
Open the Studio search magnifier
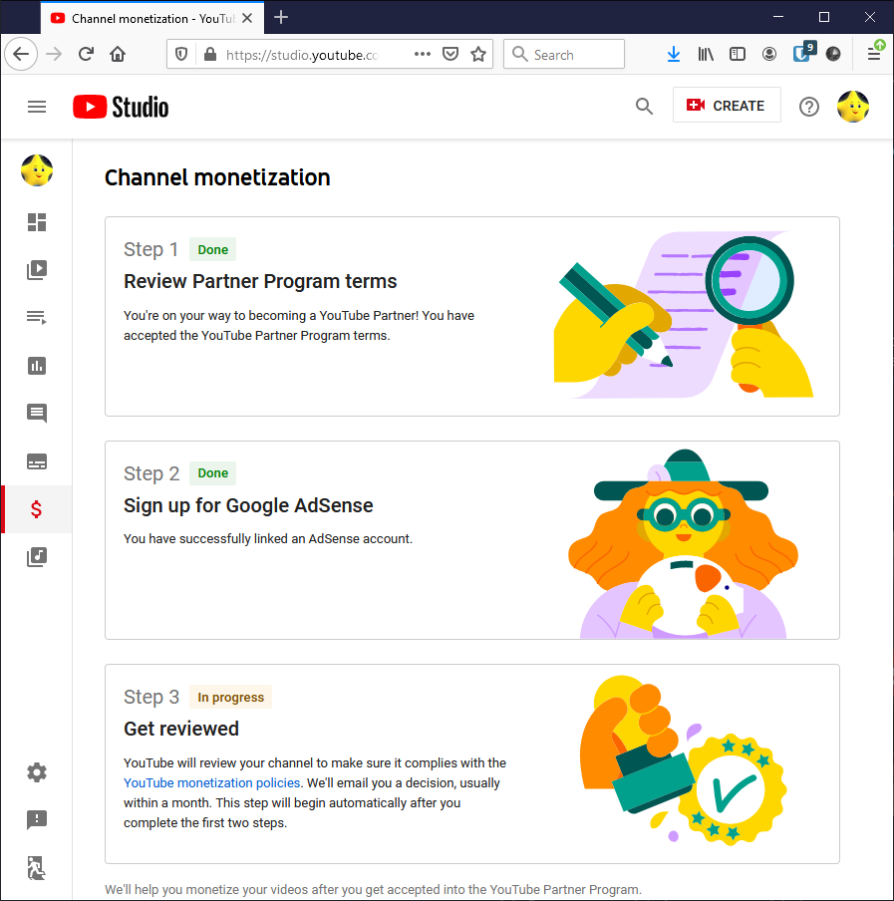[644, 107]
